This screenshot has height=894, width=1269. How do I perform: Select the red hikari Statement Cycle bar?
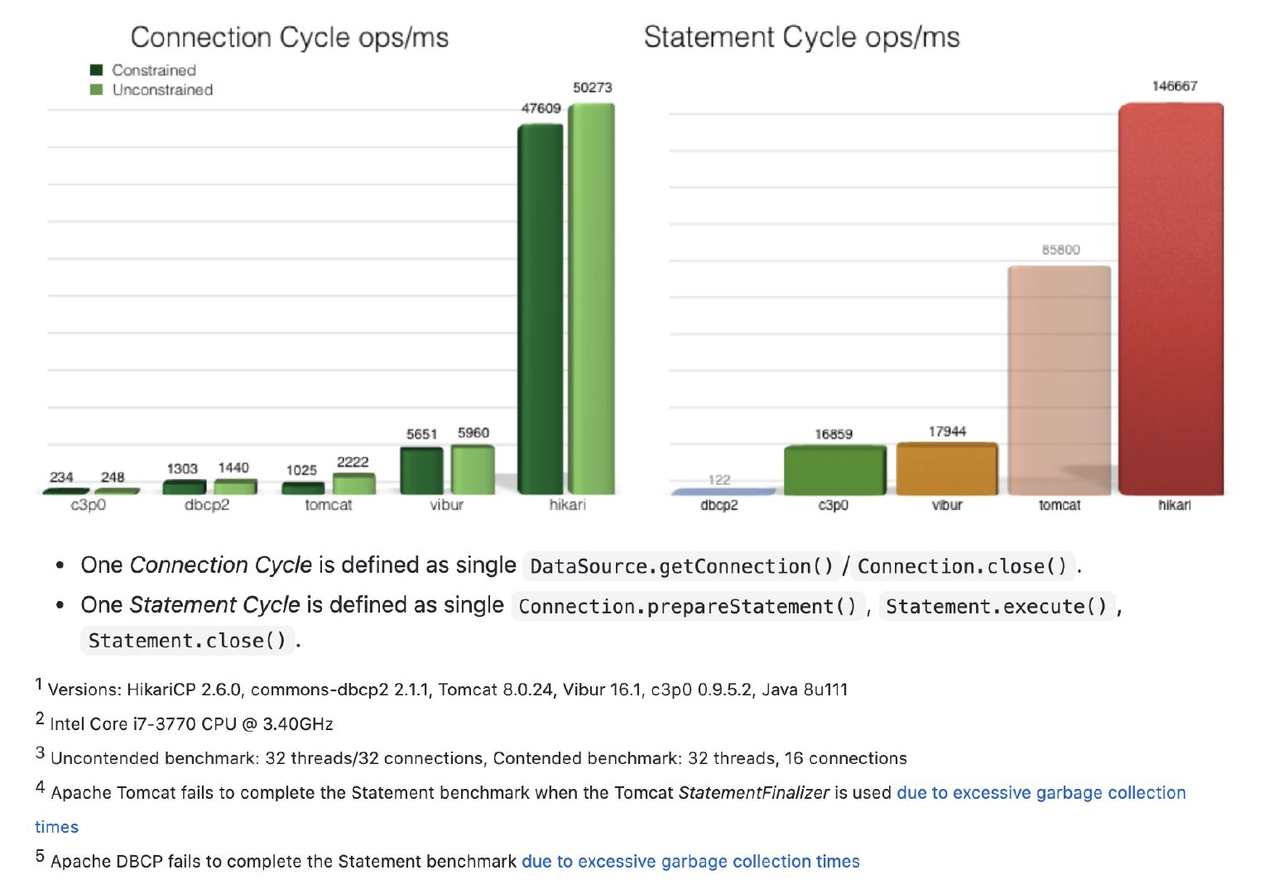coord(1170,298)
